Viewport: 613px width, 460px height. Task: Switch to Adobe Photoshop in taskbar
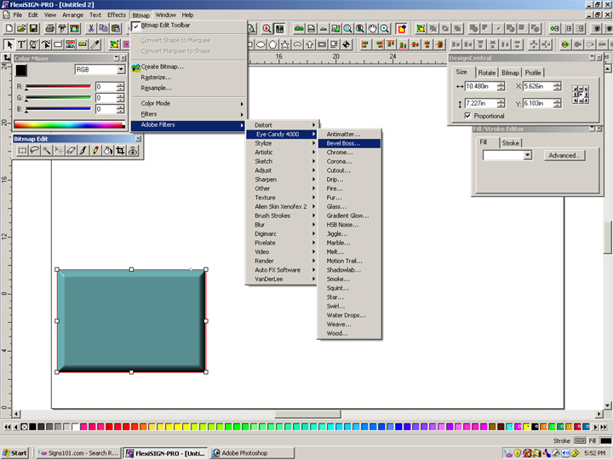point(252,453)
